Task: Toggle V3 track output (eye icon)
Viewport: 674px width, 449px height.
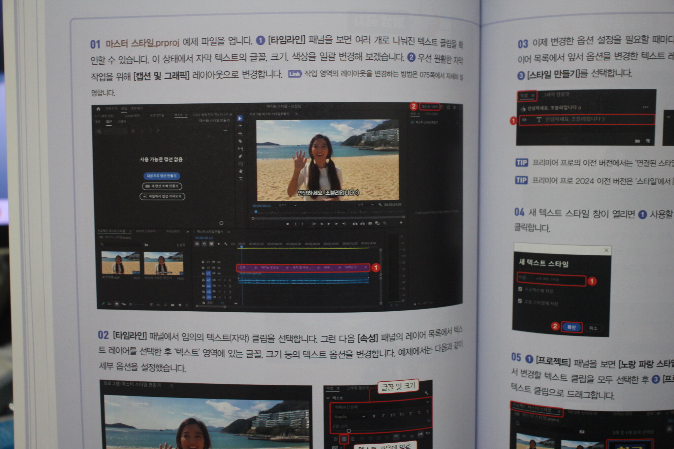Action: [x=219, y=262]
